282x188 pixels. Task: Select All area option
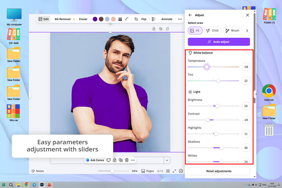point(195,31)
